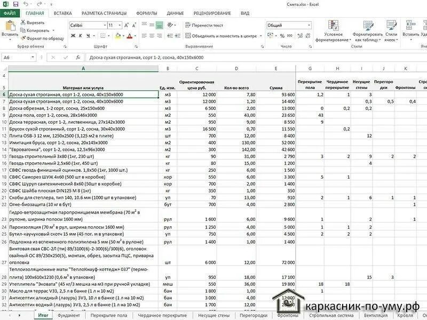Image resolution: width=427 pixels, height=320 pixels.
Task: Open the Перекрытие пола sheet tab
Action: [109, 315]
